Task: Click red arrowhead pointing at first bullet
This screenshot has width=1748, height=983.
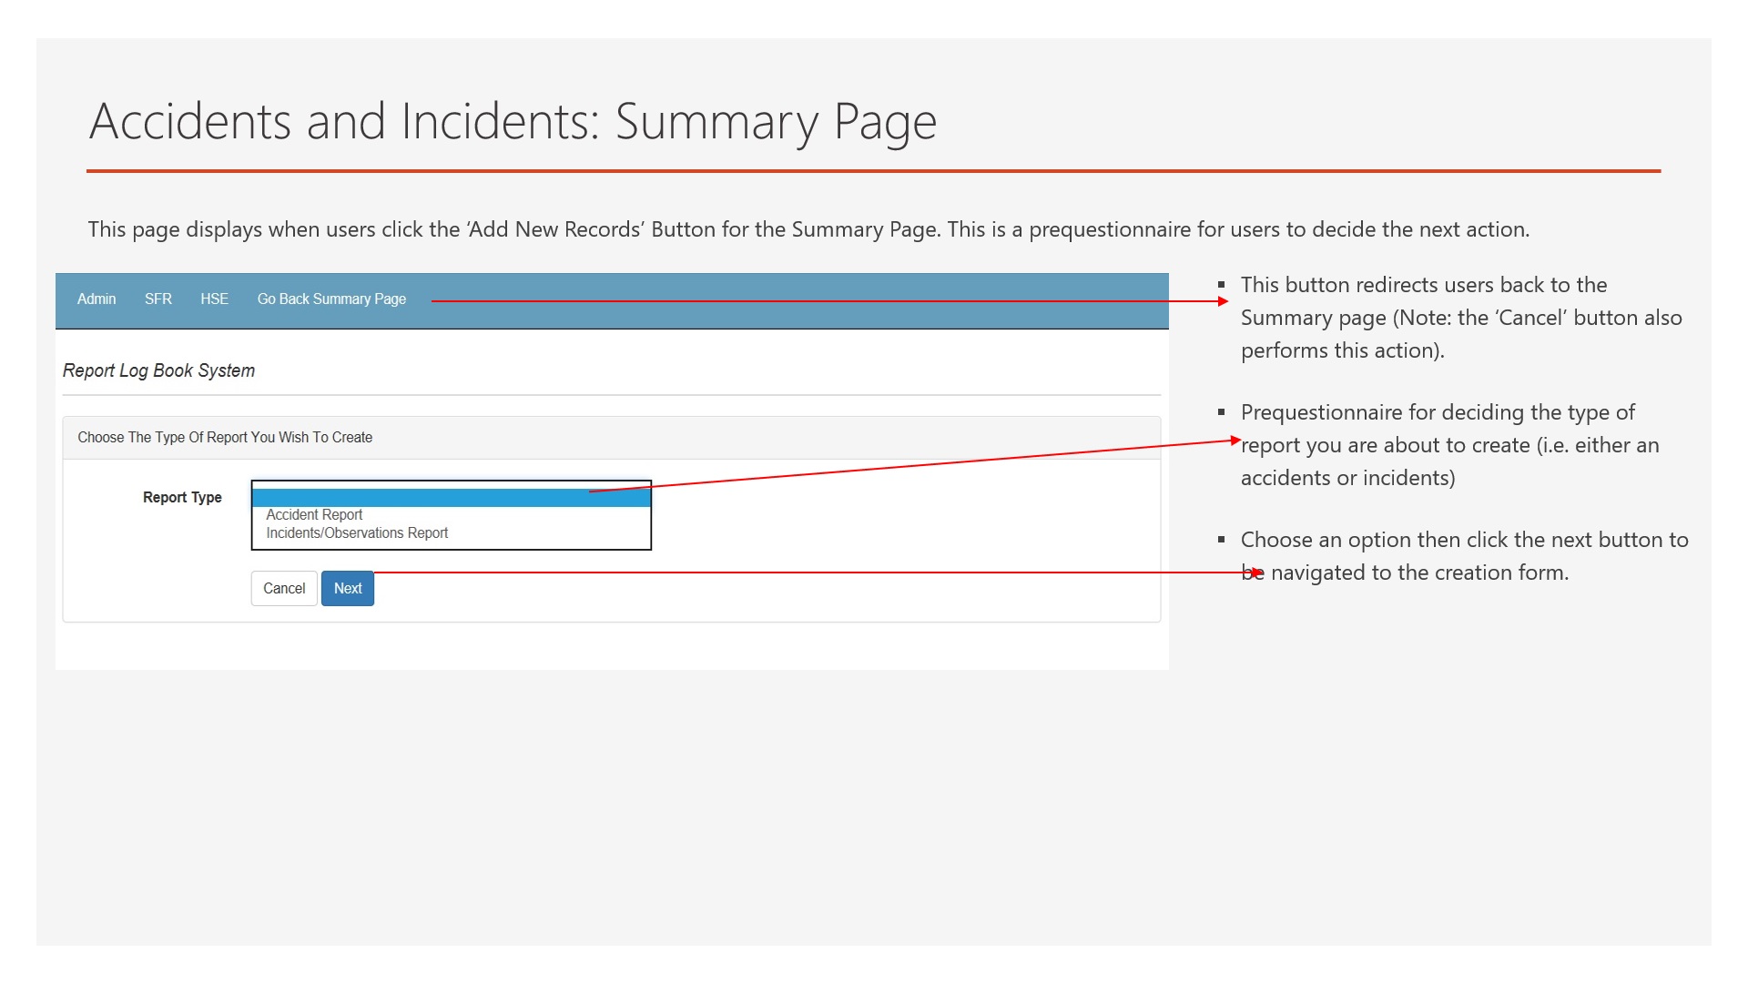Action: [1224, 301]
